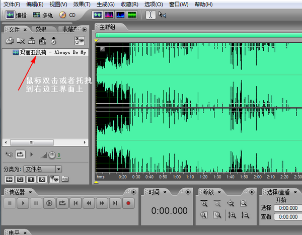Select spectral pan display icon
Screen dimensions: 302x235
point(120,15)
